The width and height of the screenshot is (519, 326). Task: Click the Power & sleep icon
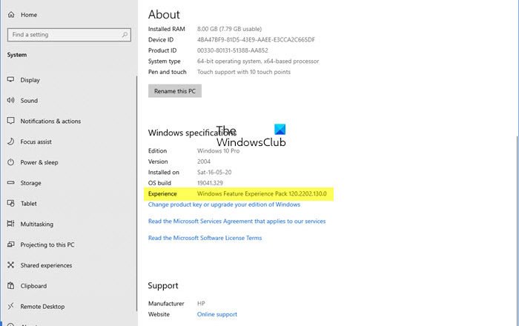point(10,162)
